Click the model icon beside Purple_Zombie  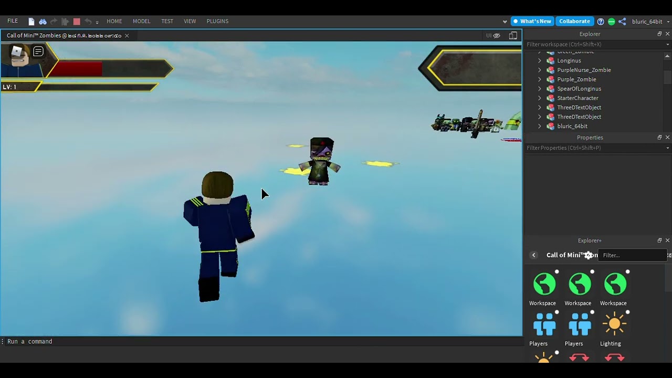550,80
